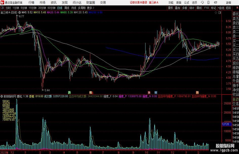Click the 返回 back button

click(x=228, y=8)
